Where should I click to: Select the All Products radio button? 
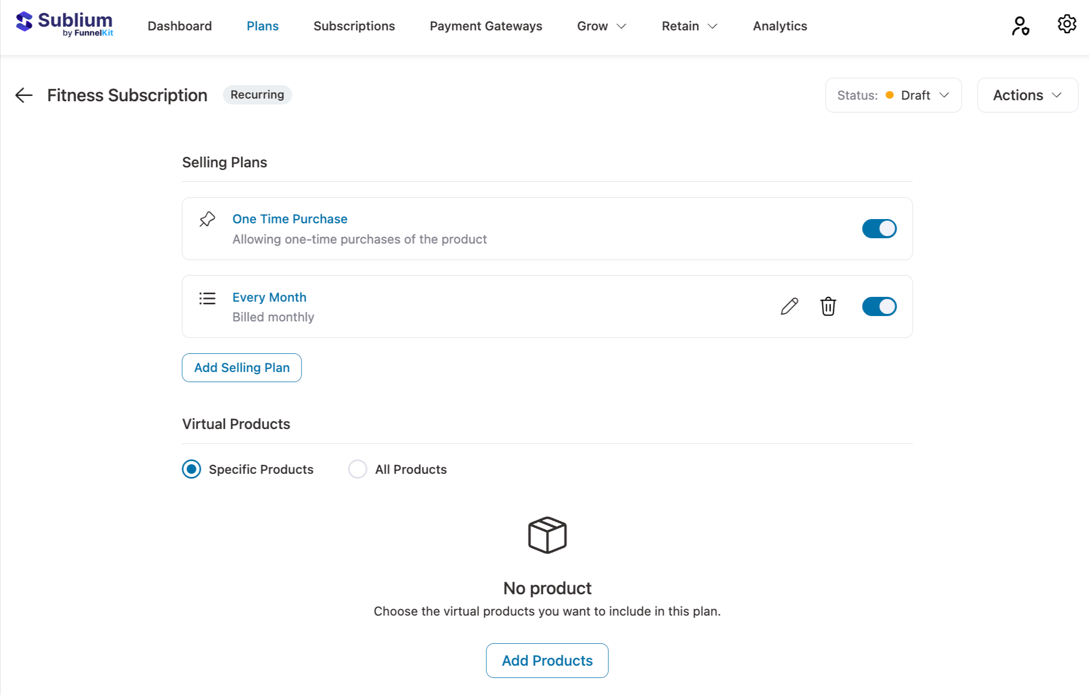pos(357,469)
